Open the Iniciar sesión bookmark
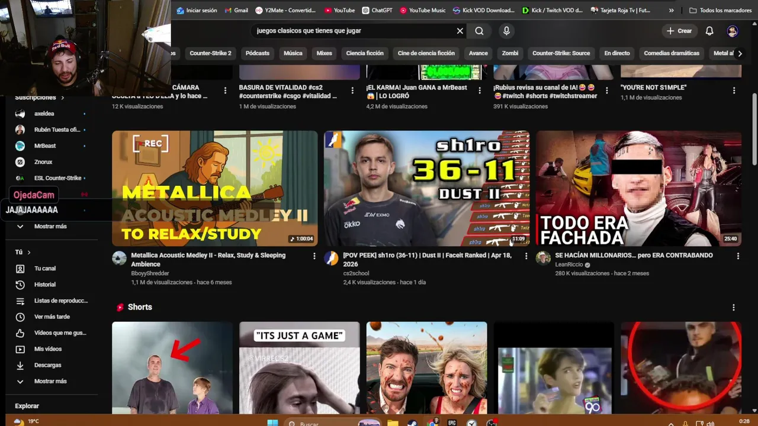The image size is (758, 426). coord(197,10)
